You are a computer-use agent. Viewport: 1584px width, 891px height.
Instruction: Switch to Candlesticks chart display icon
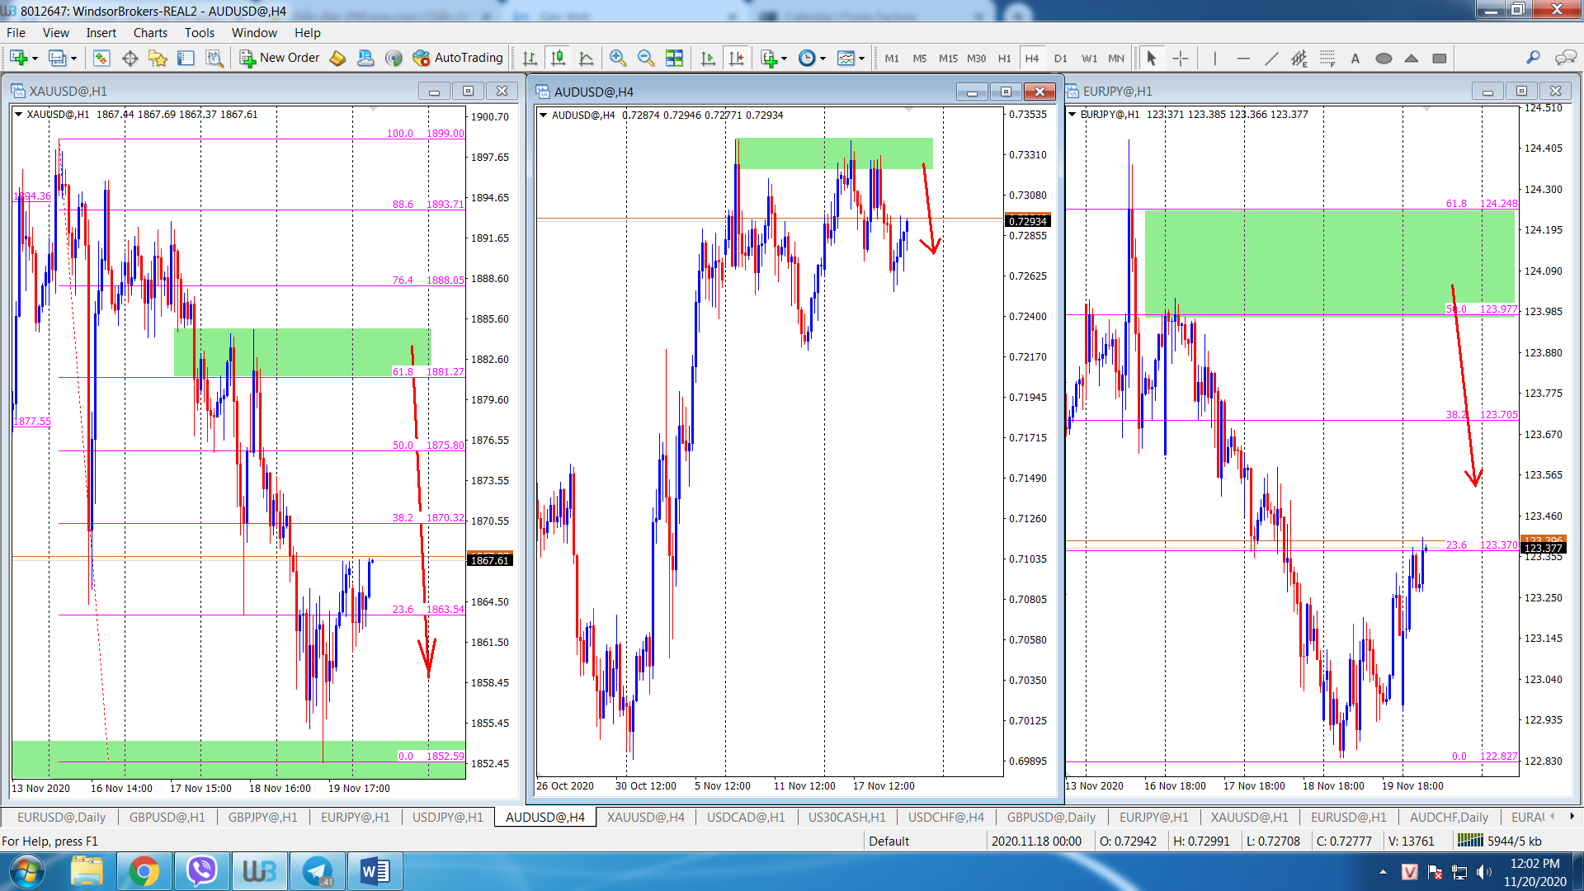click(x=559, y=58)
